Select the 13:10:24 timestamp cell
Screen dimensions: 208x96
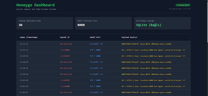click(x=24, y=74)
